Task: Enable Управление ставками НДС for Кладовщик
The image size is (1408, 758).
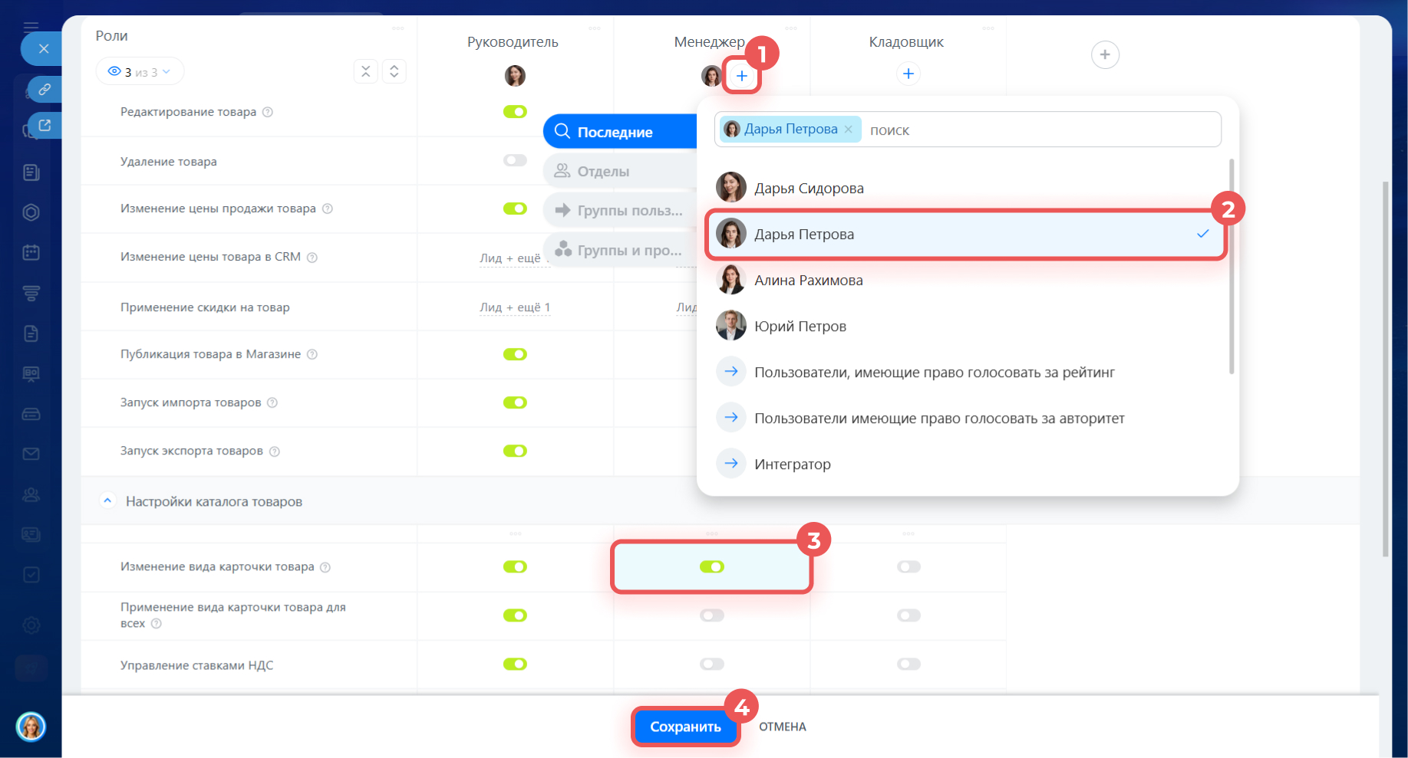Action: (908, 664)
